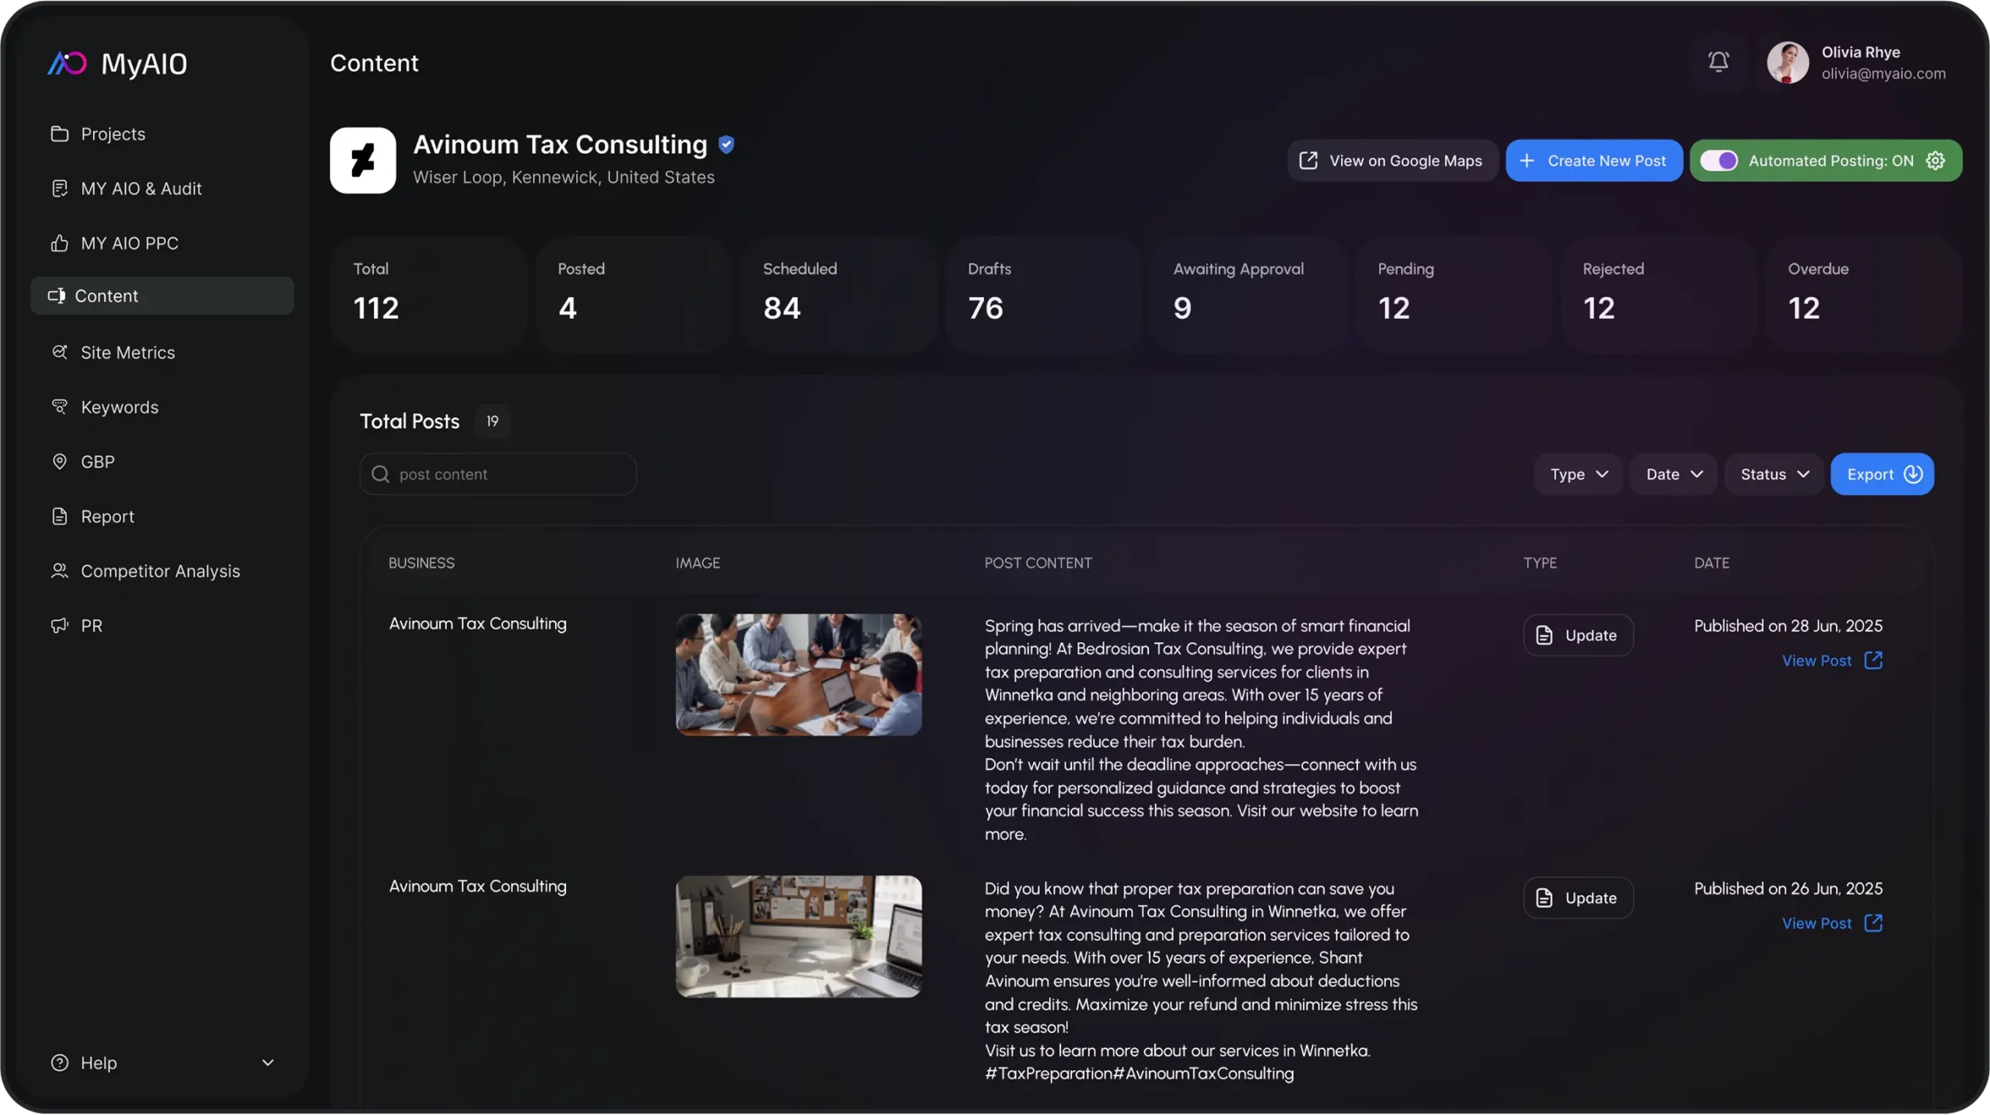Click the plus icon in Create New Post
1990x1115 pixels.
pos(1527,160)
